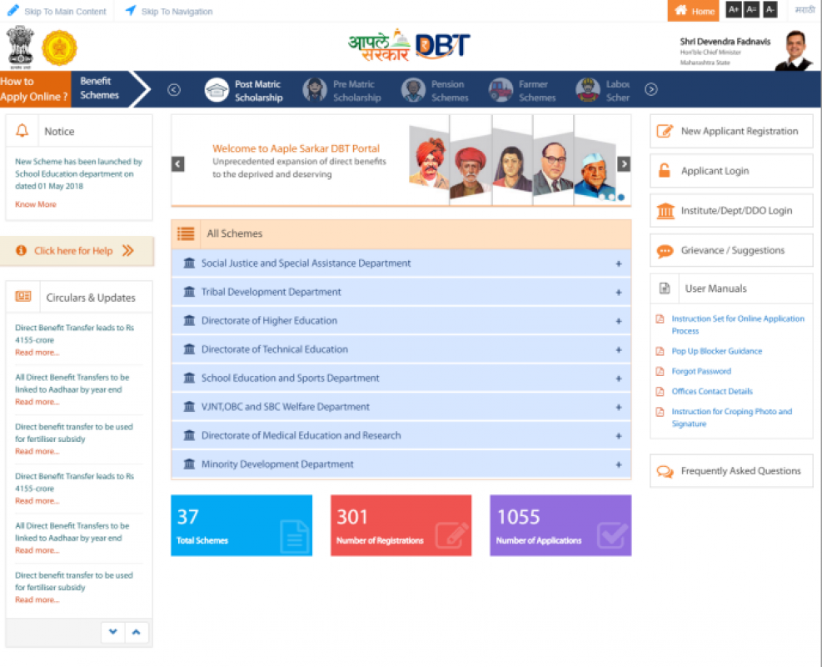The image size is (822, 667).
Task: Click the Applicant Login padlock icon
Action: tap(665, 171)
